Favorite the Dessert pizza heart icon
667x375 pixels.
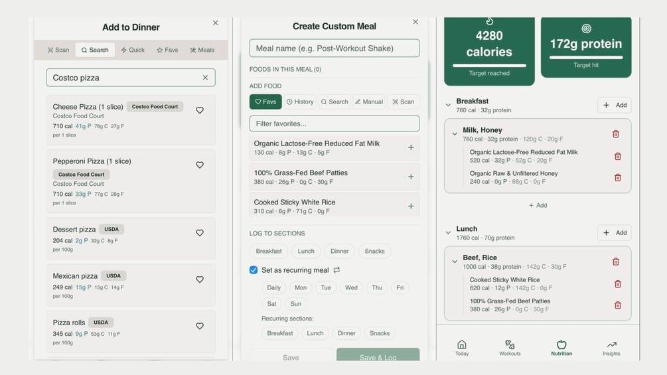click(200, 232)
